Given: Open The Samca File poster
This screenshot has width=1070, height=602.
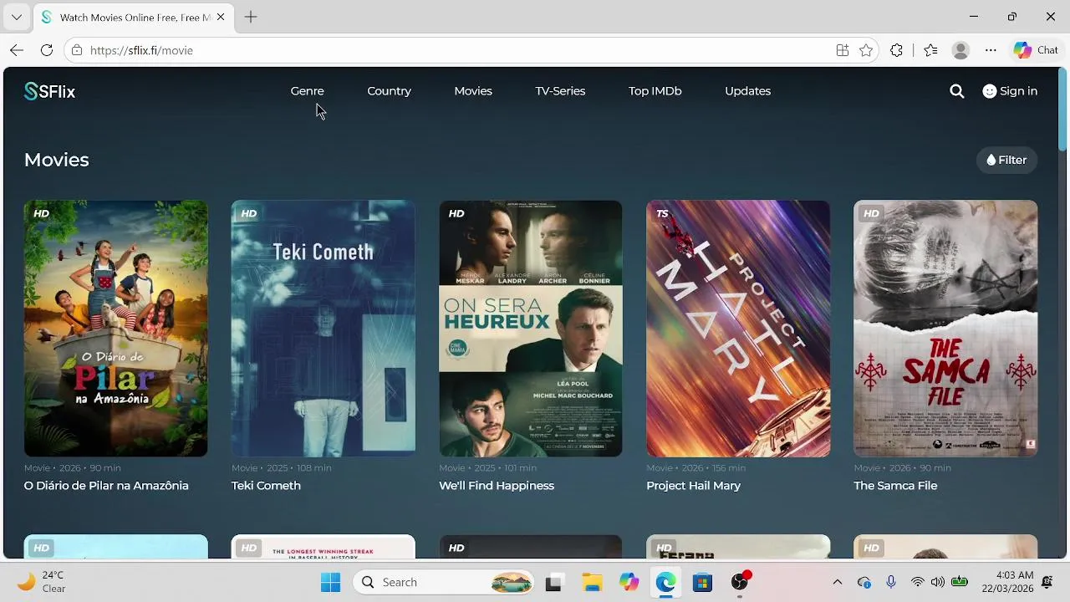Looking at the screenshot, I should pyautogui.click(x=945, y=329).
